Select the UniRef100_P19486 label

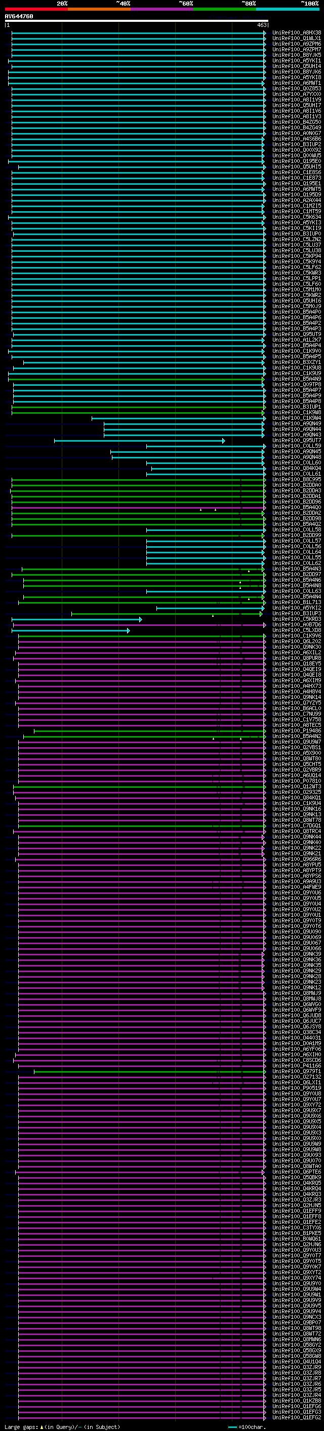[297, 731]
